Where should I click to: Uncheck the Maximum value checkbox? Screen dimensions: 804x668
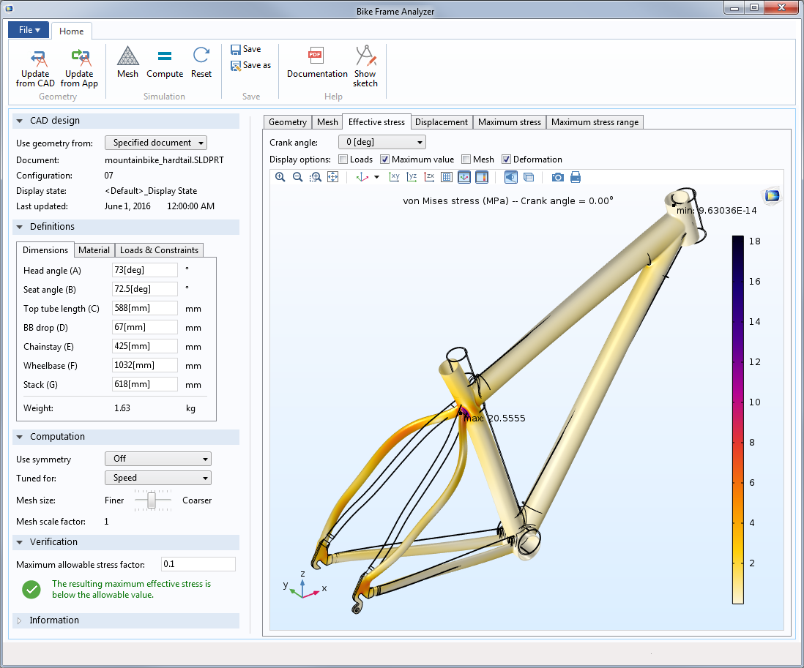click(385, 160)
